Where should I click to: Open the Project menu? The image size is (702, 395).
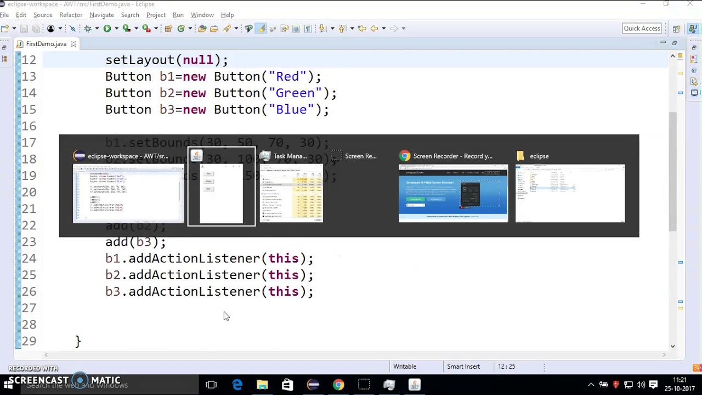156,15
